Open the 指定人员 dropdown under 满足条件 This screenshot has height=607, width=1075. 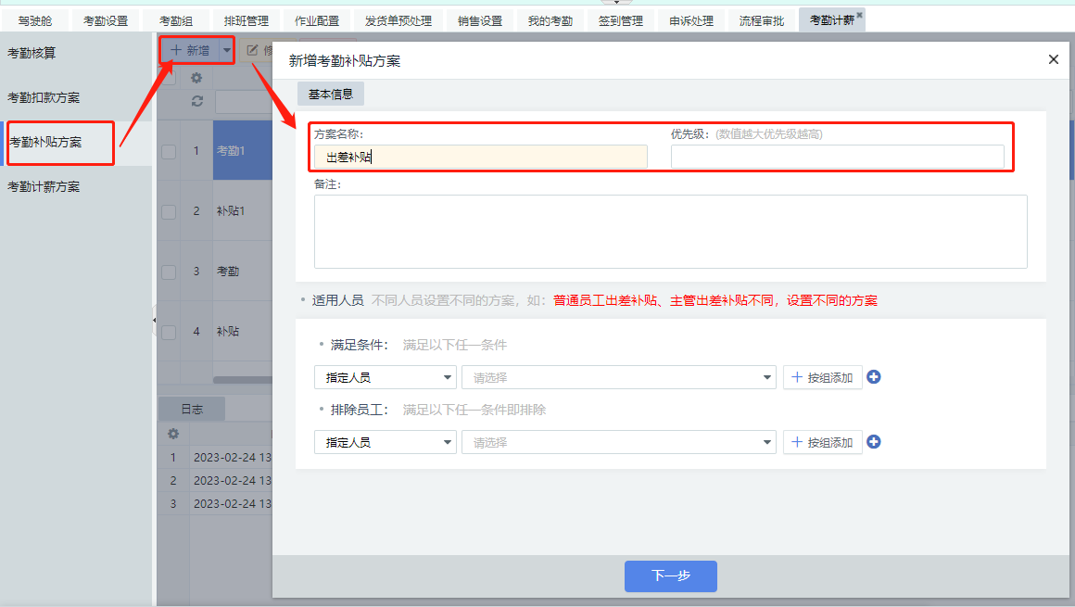point(386,377)
